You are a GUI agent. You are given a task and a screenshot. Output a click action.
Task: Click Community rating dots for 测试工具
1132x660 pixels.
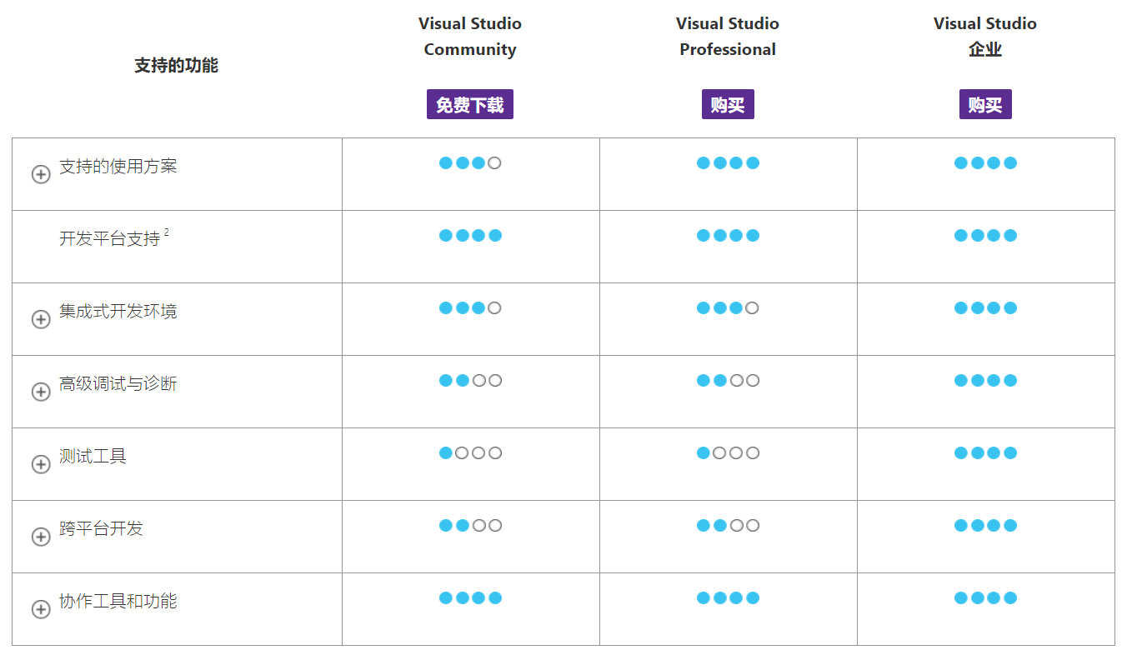470,453
